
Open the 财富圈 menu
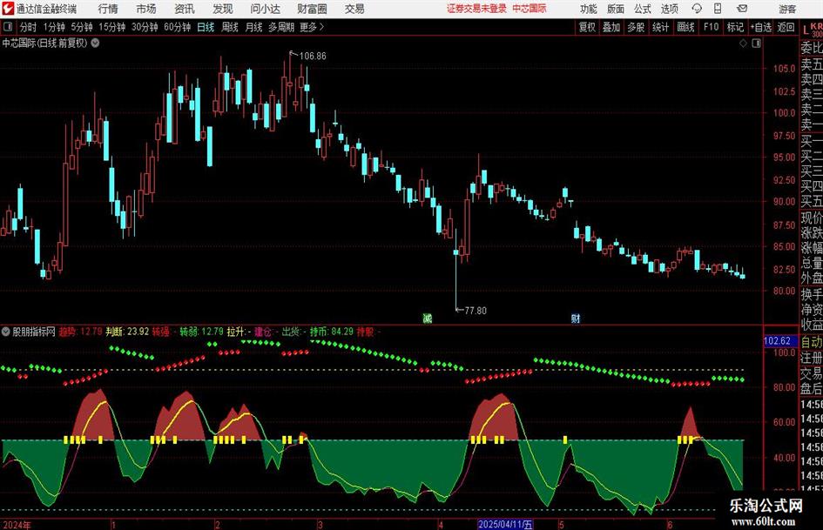coord(312,9)
